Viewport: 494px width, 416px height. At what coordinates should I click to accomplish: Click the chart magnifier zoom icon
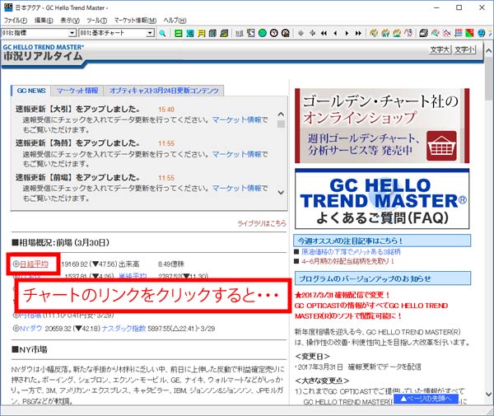[436, 33]
